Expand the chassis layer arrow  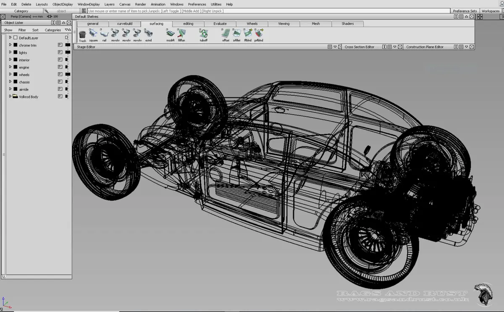pos(10,82)
